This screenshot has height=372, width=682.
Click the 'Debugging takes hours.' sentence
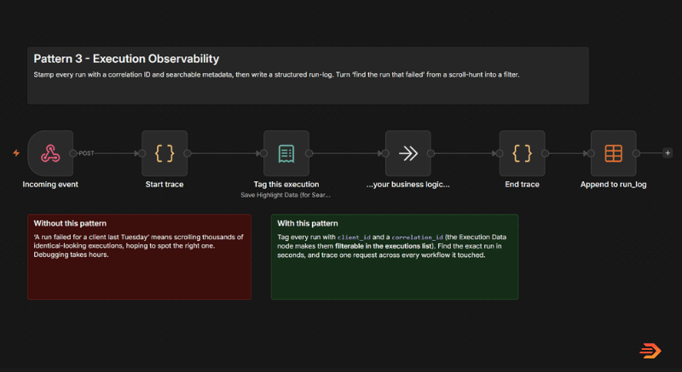click(x=71, y=255)
